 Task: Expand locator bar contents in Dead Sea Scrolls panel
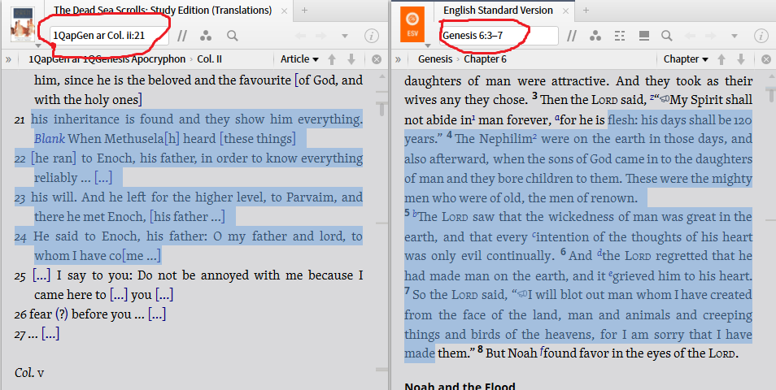coord(8,59)
